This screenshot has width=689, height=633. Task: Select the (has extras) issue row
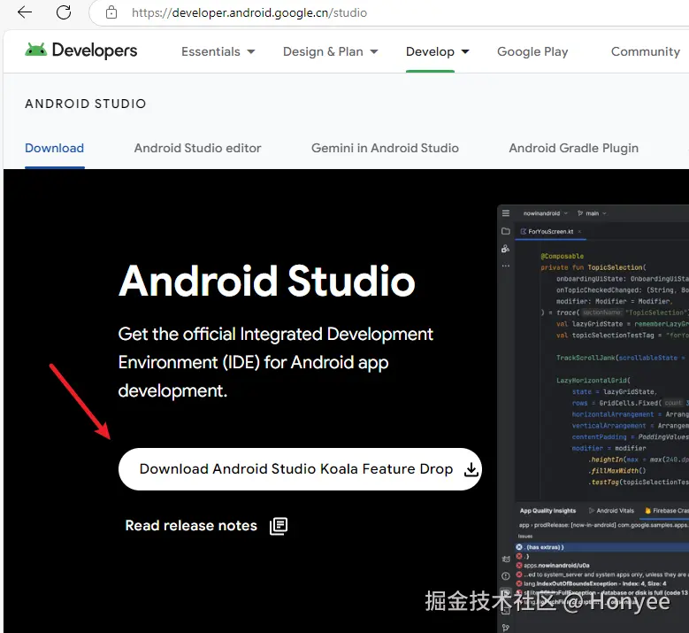[x=602, y=547]
